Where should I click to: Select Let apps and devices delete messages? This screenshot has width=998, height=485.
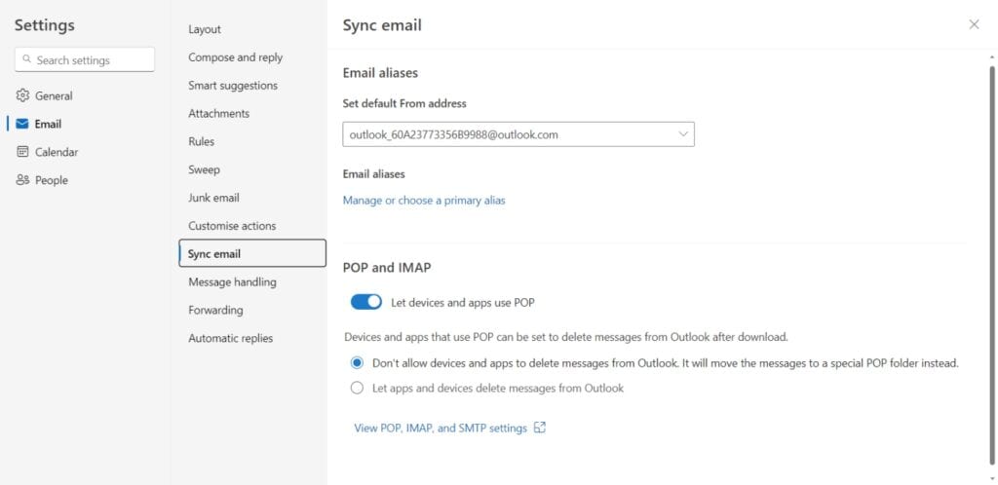(x=357, y=388)
